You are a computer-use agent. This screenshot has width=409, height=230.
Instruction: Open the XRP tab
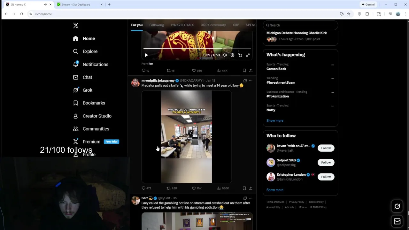[236, 25]
